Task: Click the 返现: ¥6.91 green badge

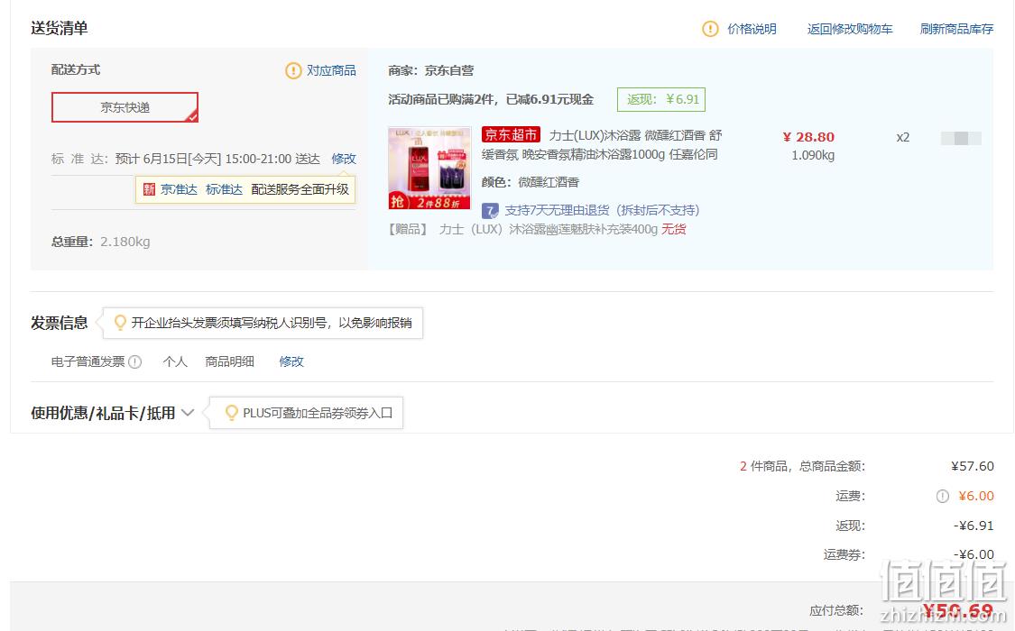Action: [x=661, y=99]
